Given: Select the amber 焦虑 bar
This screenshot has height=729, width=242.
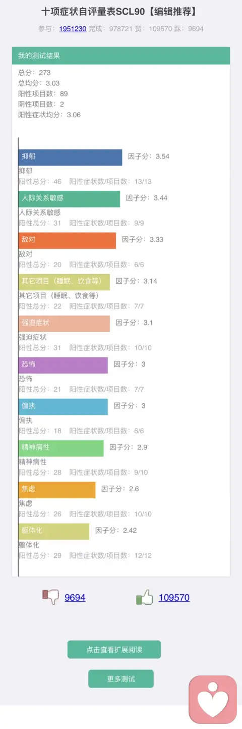Looking at the screenshot, I should point(57,490).
